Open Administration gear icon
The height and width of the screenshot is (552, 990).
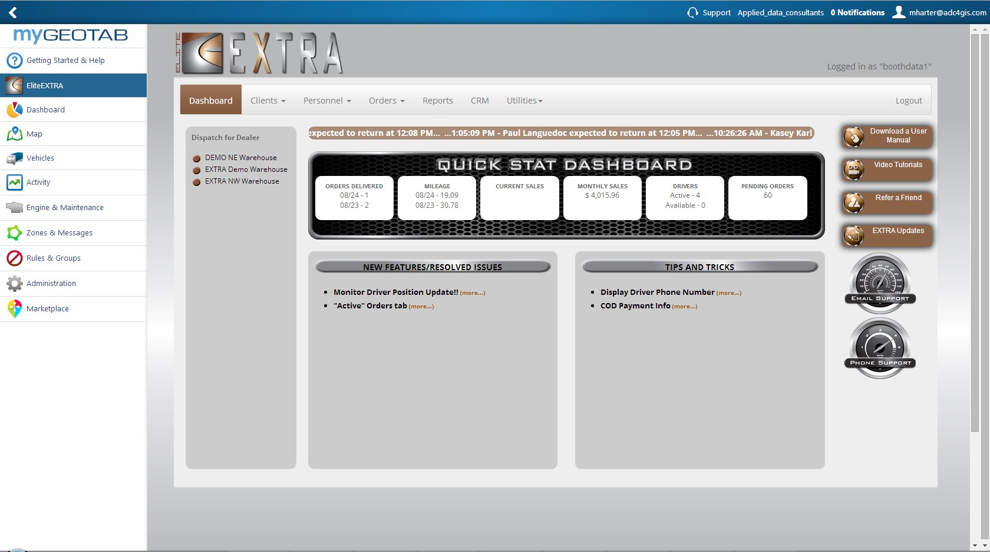pyautogui.click(x=14, y=284)
